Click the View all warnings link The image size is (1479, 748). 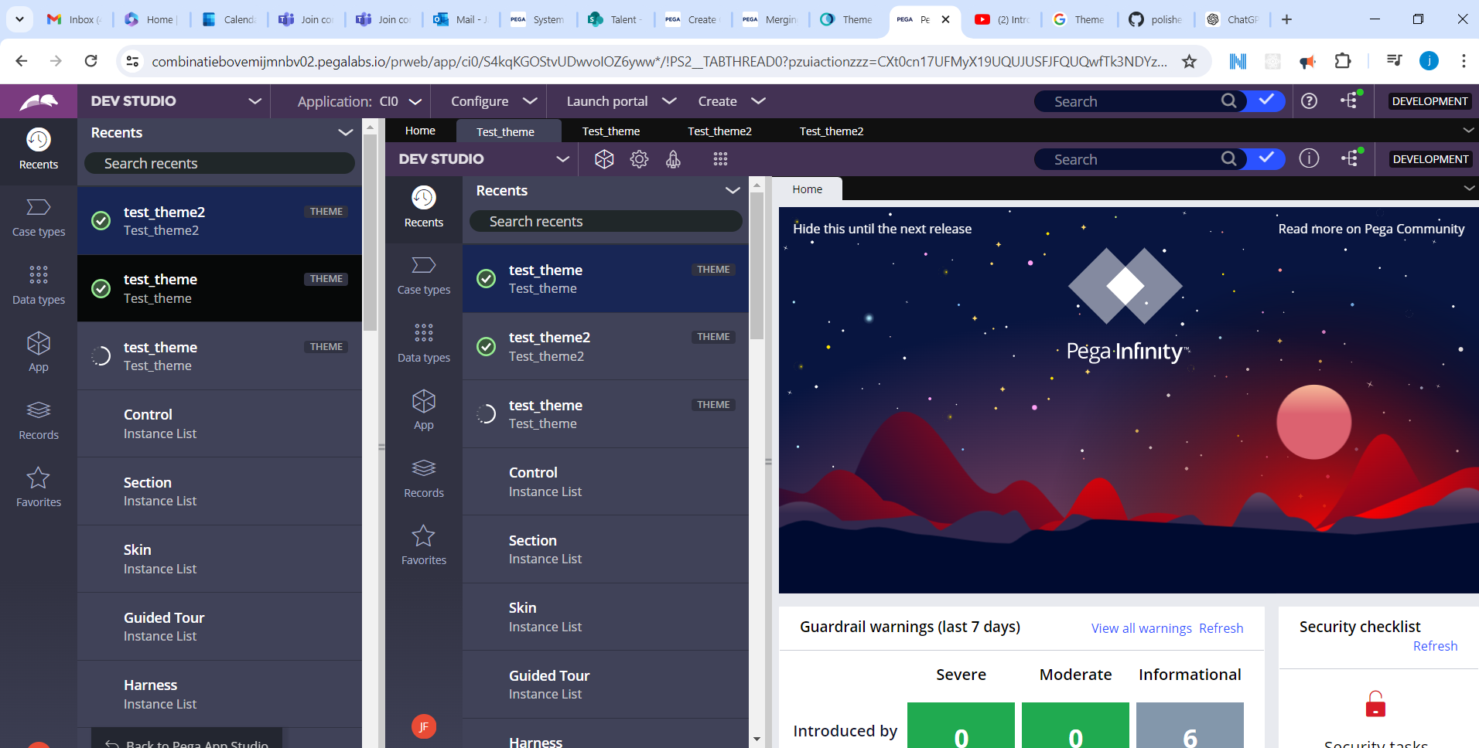[1141, 628]
